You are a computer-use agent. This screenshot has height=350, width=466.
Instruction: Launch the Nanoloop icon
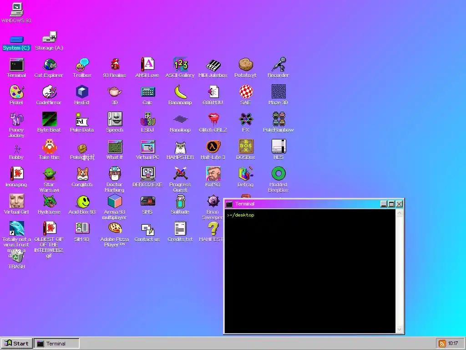click(180, 119)
